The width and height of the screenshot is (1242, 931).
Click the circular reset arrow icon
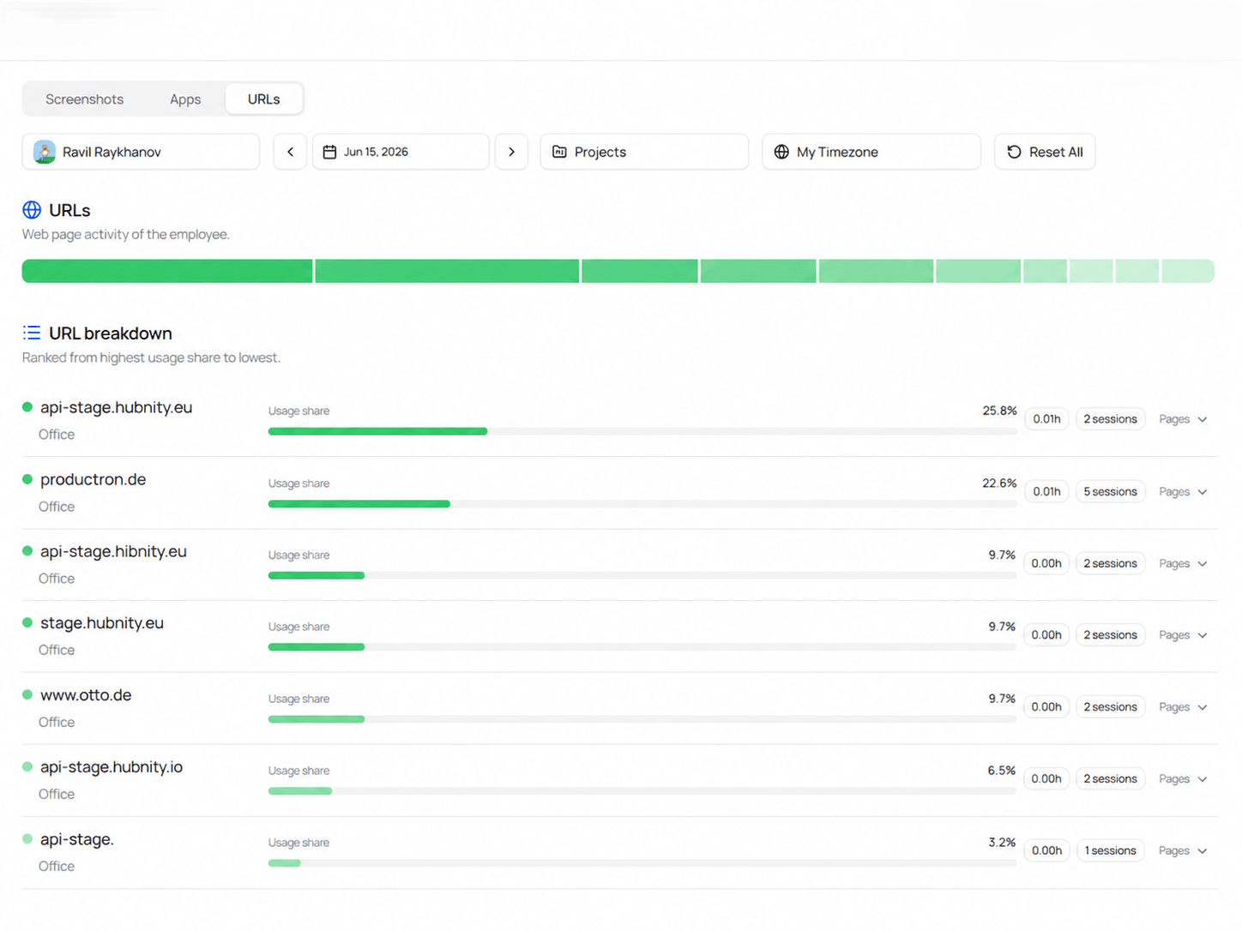pos(1014,152)
